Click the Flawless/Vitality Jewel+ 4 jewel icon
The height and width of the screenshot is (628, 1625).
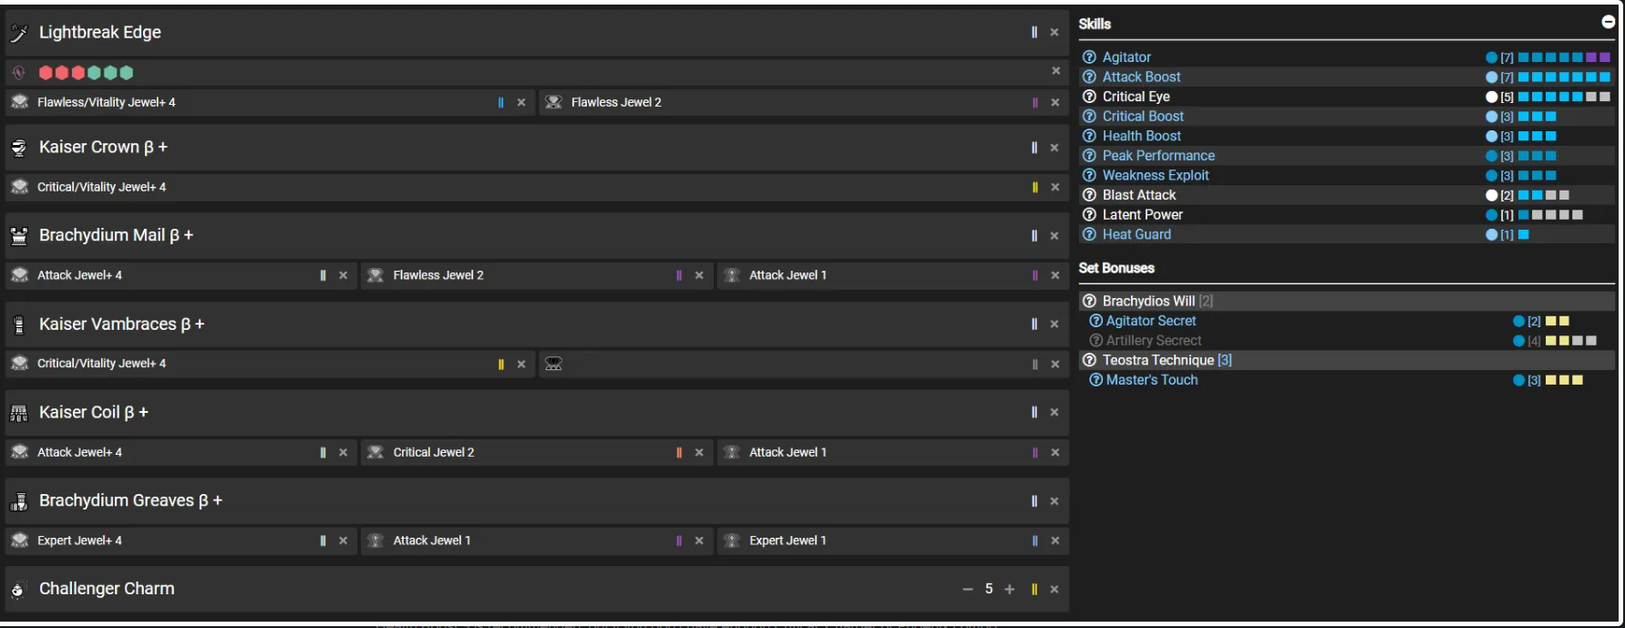coord(19,102)
